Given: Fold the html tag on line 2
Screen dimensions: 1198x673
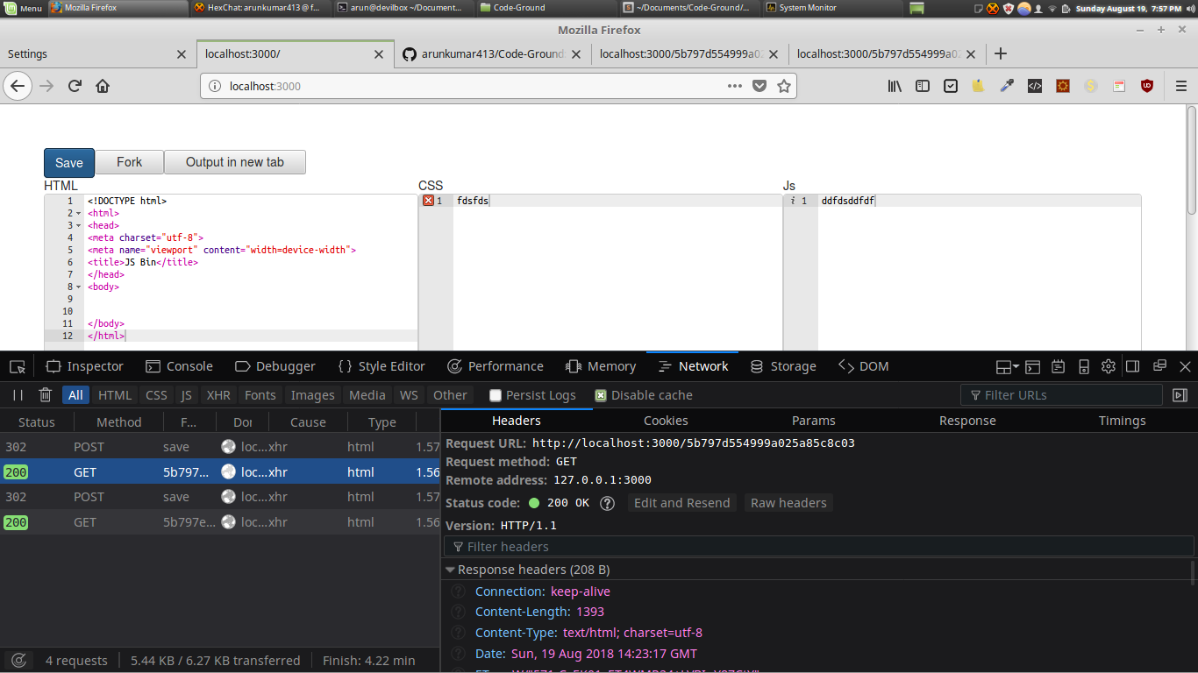Looking at the screenshot, I should (79, 213).
